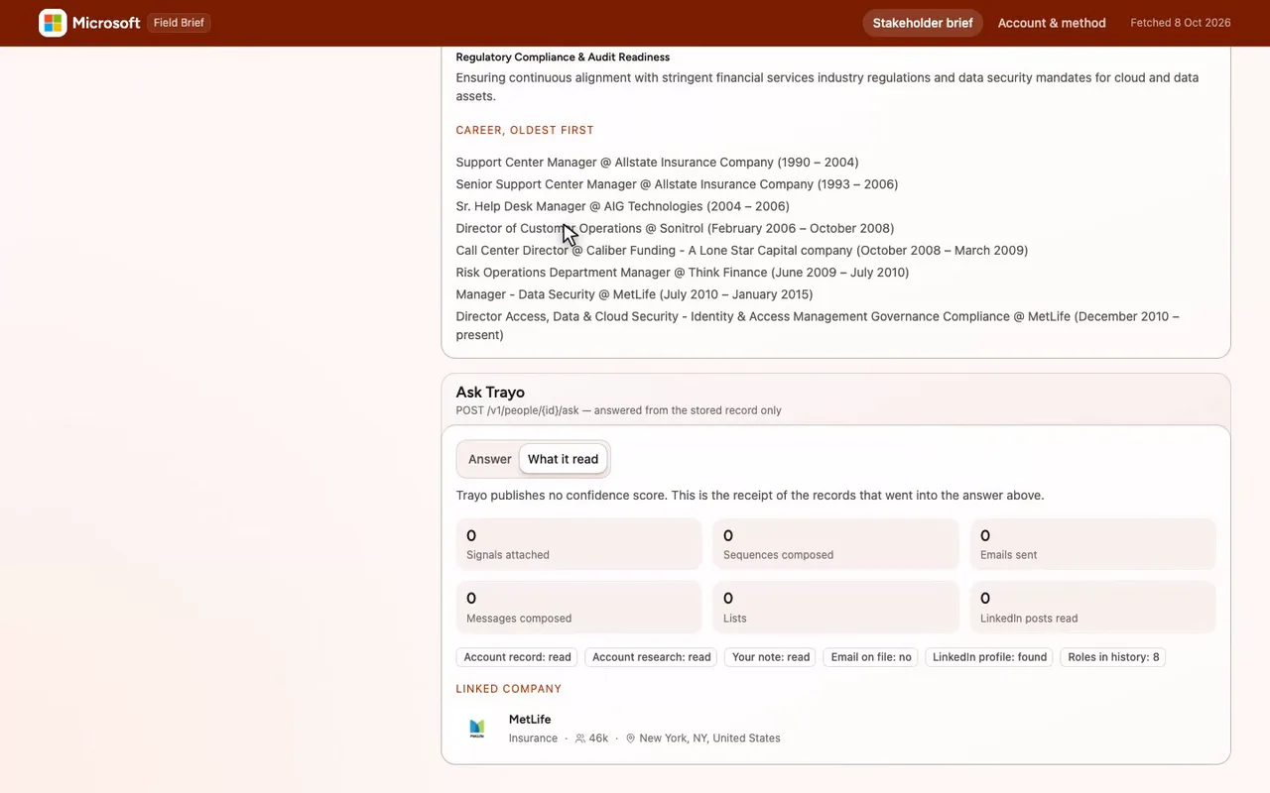The image size is (1270, 793).
Task: Click the MetLife company logo
Action: (477, 729)
